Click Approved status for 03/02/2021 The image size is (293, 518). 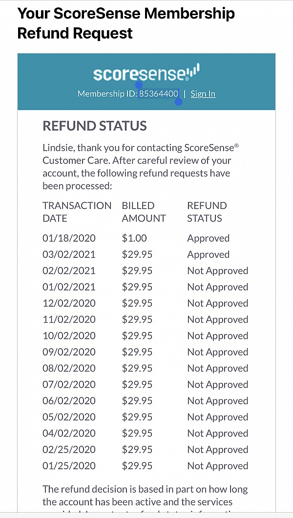208,254
